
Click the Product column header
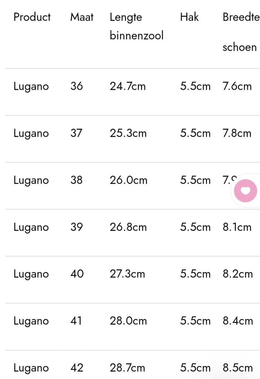click(x=32, y=17)
